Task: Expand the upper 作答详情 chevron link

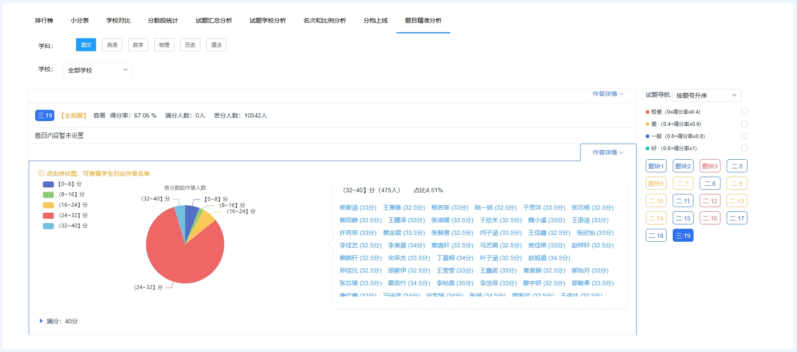Action: [x=608, y=94]
